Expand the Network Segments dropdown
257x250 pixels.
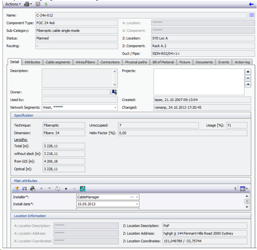point(115,107)
